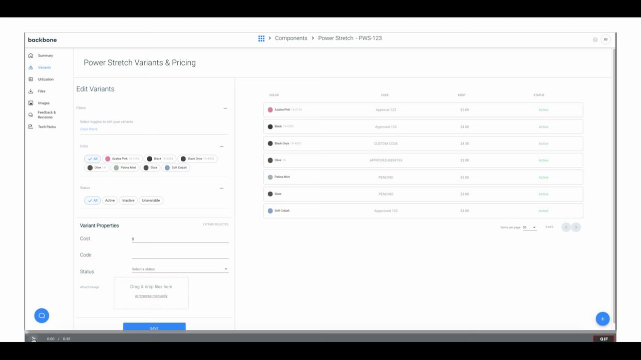Screen dimensions: 641x360
Task: Open the Variants sidebar item
Action: tap(44, 67)
